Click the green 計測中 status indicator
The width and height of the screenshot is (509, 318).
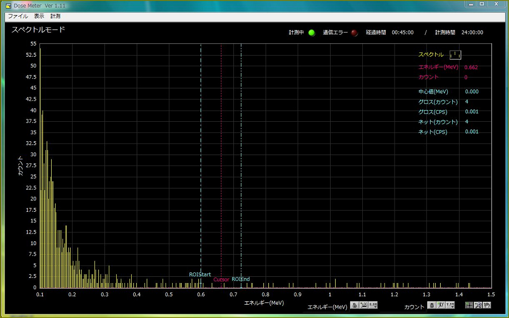pyautogui.click(x=312, y=33)
